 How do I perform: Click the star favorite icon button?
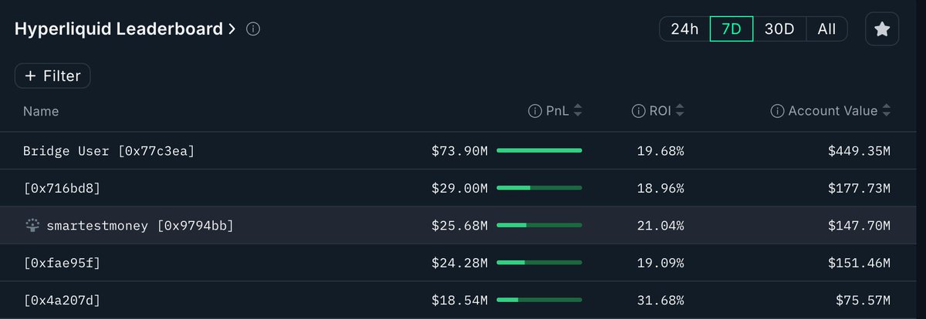(x=882, y=29)
